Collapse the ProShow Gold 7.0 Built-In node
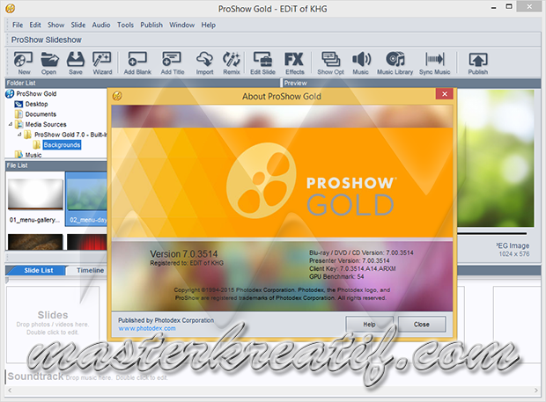The width and height of the screenshot is (546, 402). tap(19, 135)
